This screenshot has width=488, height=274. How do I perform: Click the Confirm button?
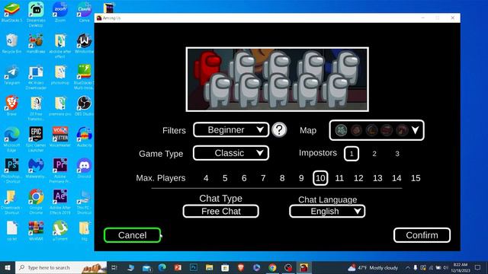422,235
